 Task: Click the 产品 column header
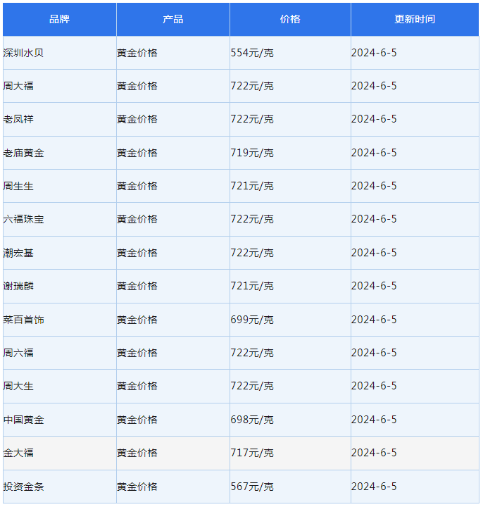(172, 19)
